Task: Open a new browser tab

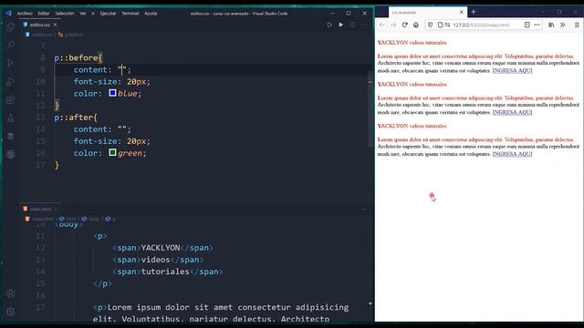Action: pyautogui.click(x=474, y=12)
